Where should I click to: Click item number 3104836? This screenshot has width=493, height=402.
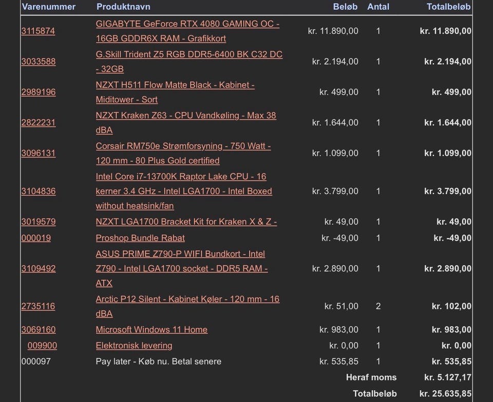pyautogui.click(x=39, y=191)
